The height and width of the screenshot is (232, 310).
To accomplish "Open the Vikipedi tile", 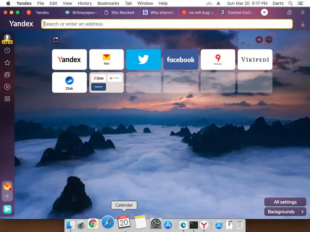I will click(x=255, y=60).
